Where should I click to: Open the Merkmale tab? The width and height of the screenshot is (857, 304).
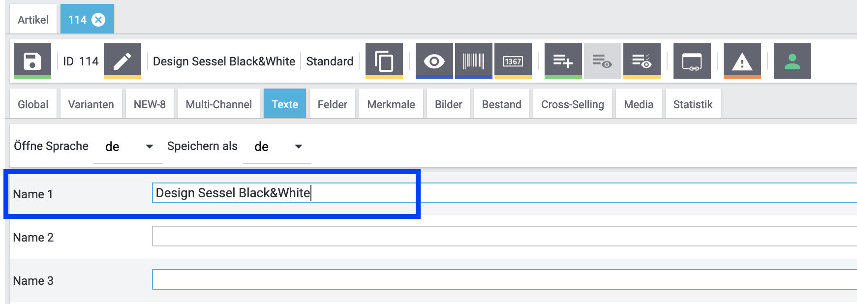(391, 104)
